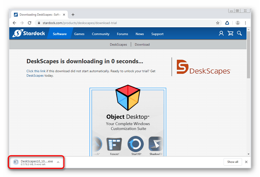Follow the DeskScapes purchase link in text
The height and width of the screenshot is (177, 260).
[35, 76]
